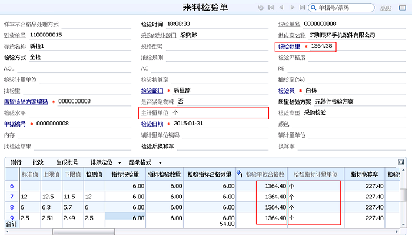Select row number 7 in the table
The image size is (412, 236).
12,197
